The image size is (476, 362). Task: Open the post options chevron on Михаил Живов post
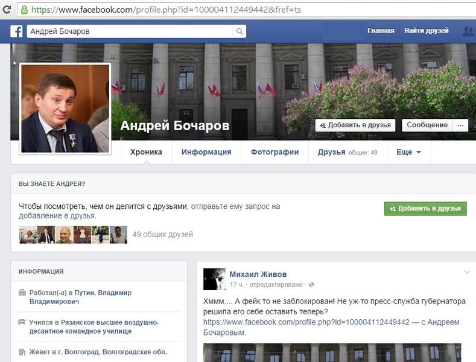pyautogui.click(x=467, y=272)
